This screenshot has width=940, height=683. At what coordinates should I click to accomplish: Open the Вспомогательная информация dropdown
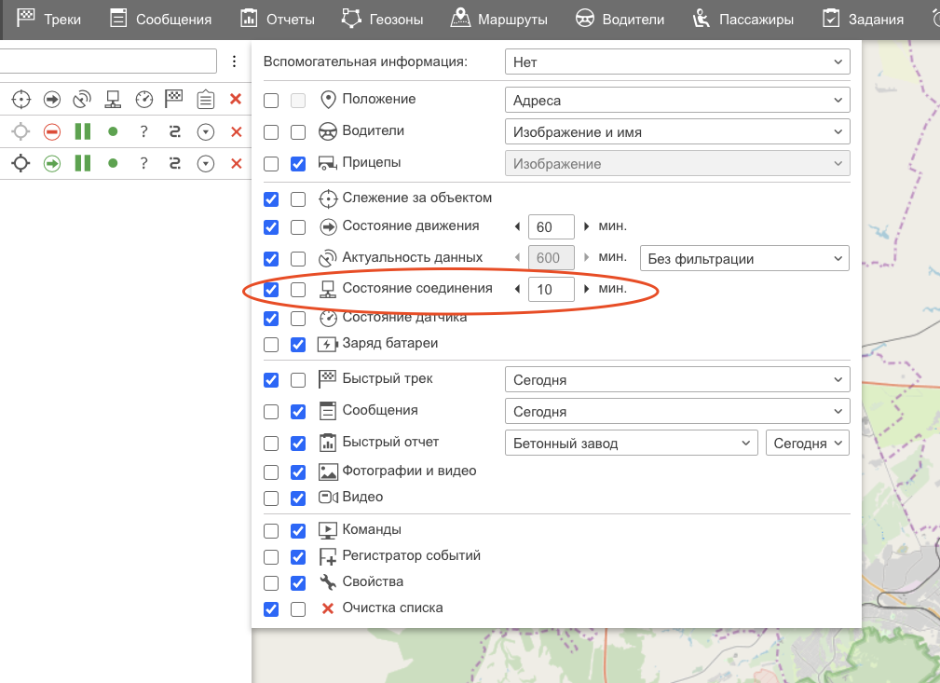point(676,62)
